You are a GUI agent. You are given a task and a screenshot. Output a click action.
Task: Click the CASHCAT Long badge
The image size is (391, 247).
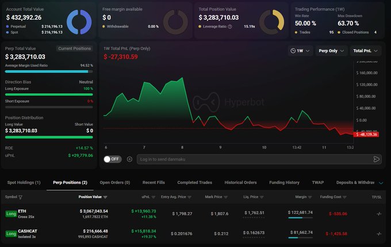click(x=11, y=234)
